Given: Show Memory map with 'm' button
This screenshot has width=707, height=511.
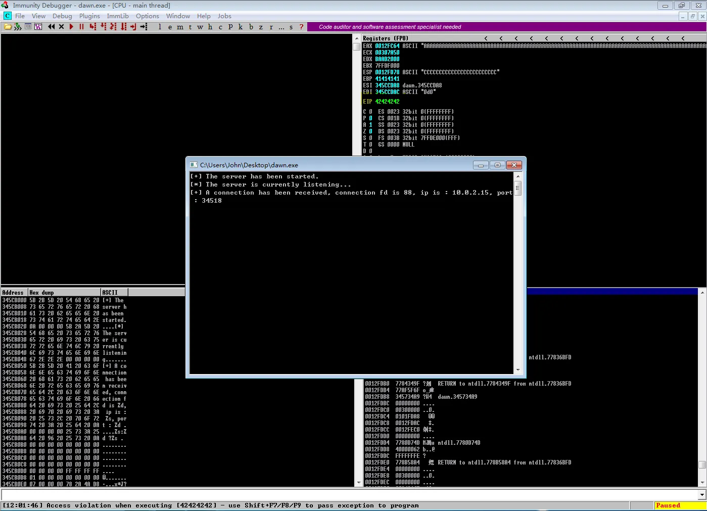Looking at the screenshot, I should click(180, 27).
